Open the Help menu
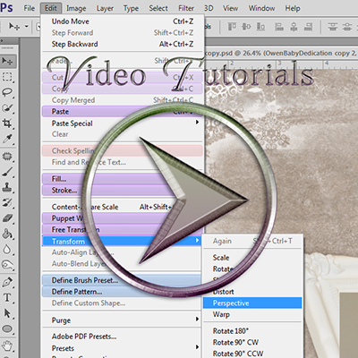Image resolution: width=358 pixels, height=358 pixels. pos(293,8)
